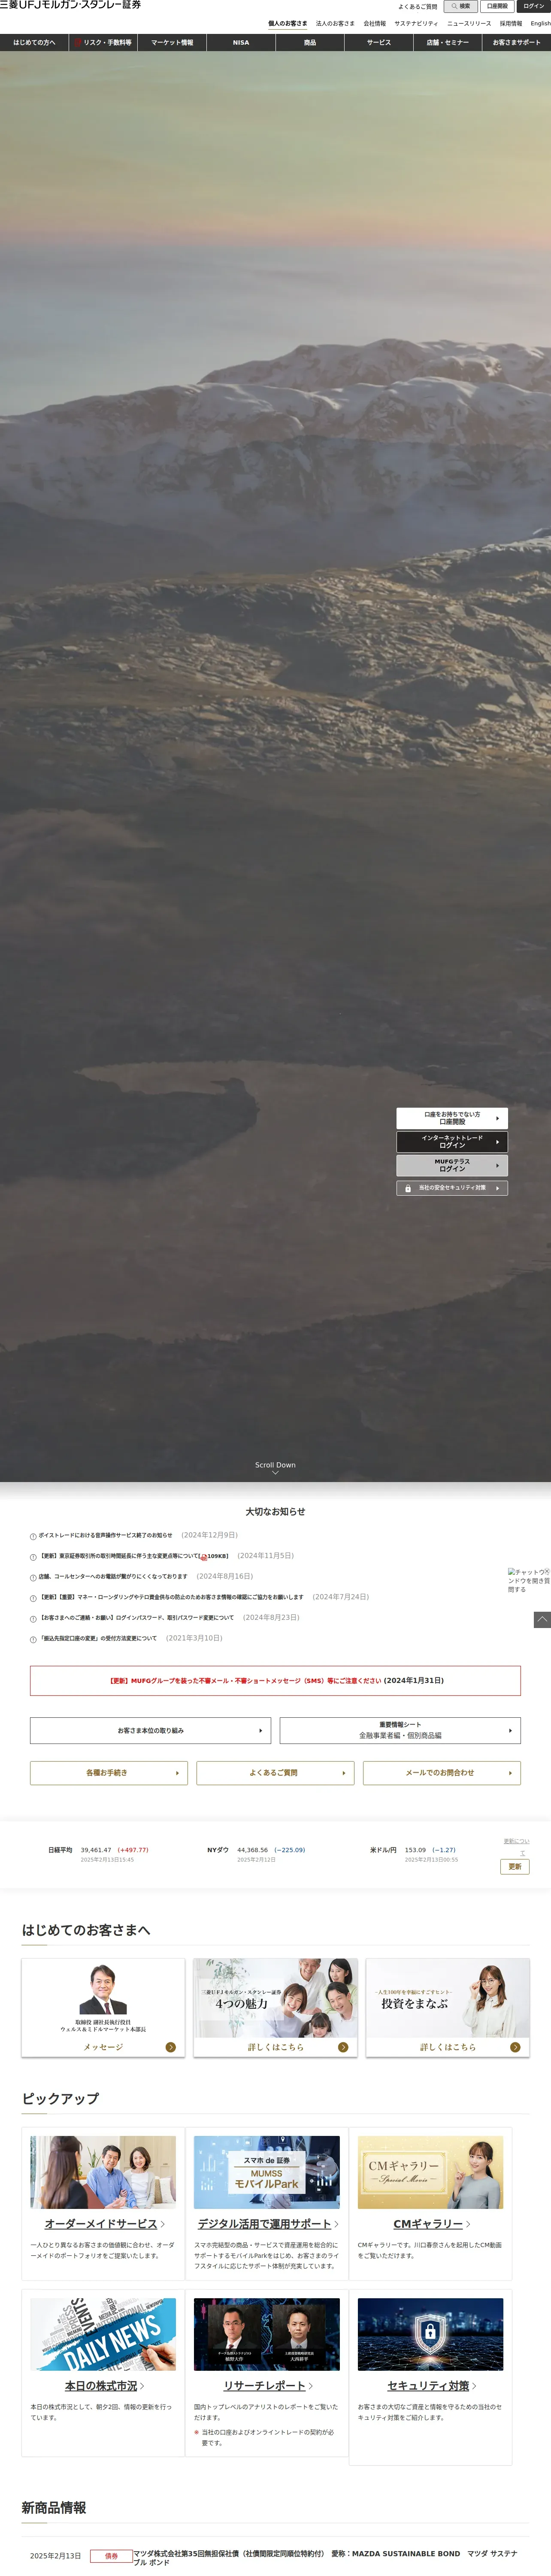551x2576 pixels.
Task: Select 法人のお客さま tab
Action: (335, 23)
